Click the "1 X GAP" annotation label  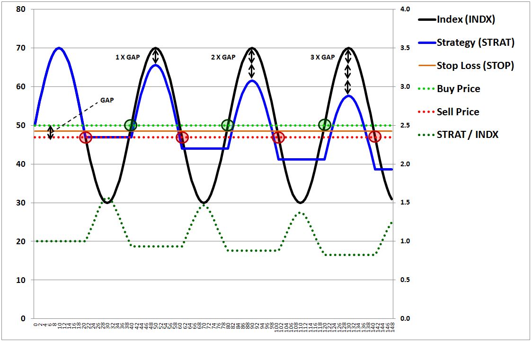(x=128, y=57)
